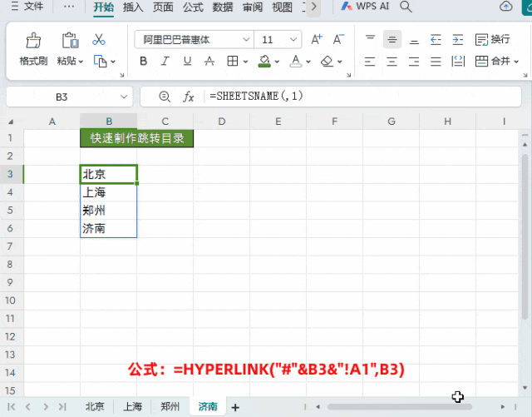Switch to the 视图 View tab
The height and width of the screenshot is (417, 532).
pos(283,7)
